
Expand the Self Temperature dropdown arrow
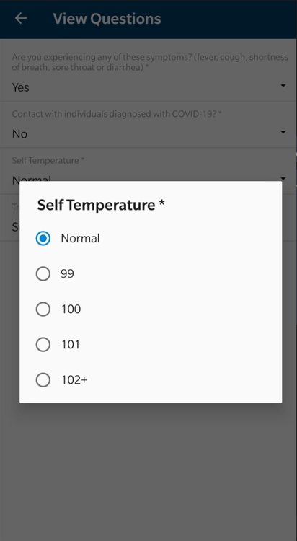[283, 178]
